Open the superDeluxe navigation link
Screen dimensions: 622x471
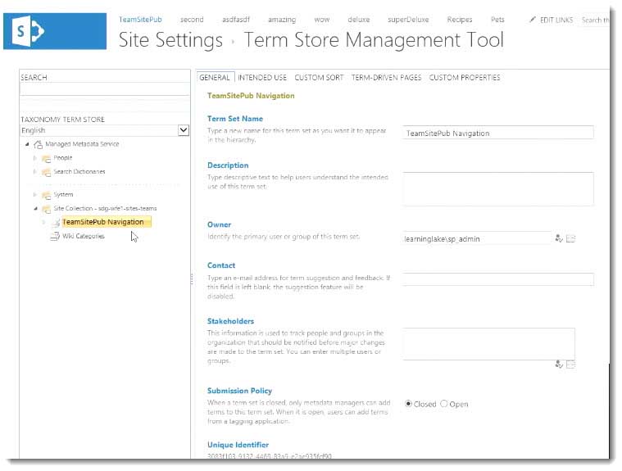[x=408, y=20]
